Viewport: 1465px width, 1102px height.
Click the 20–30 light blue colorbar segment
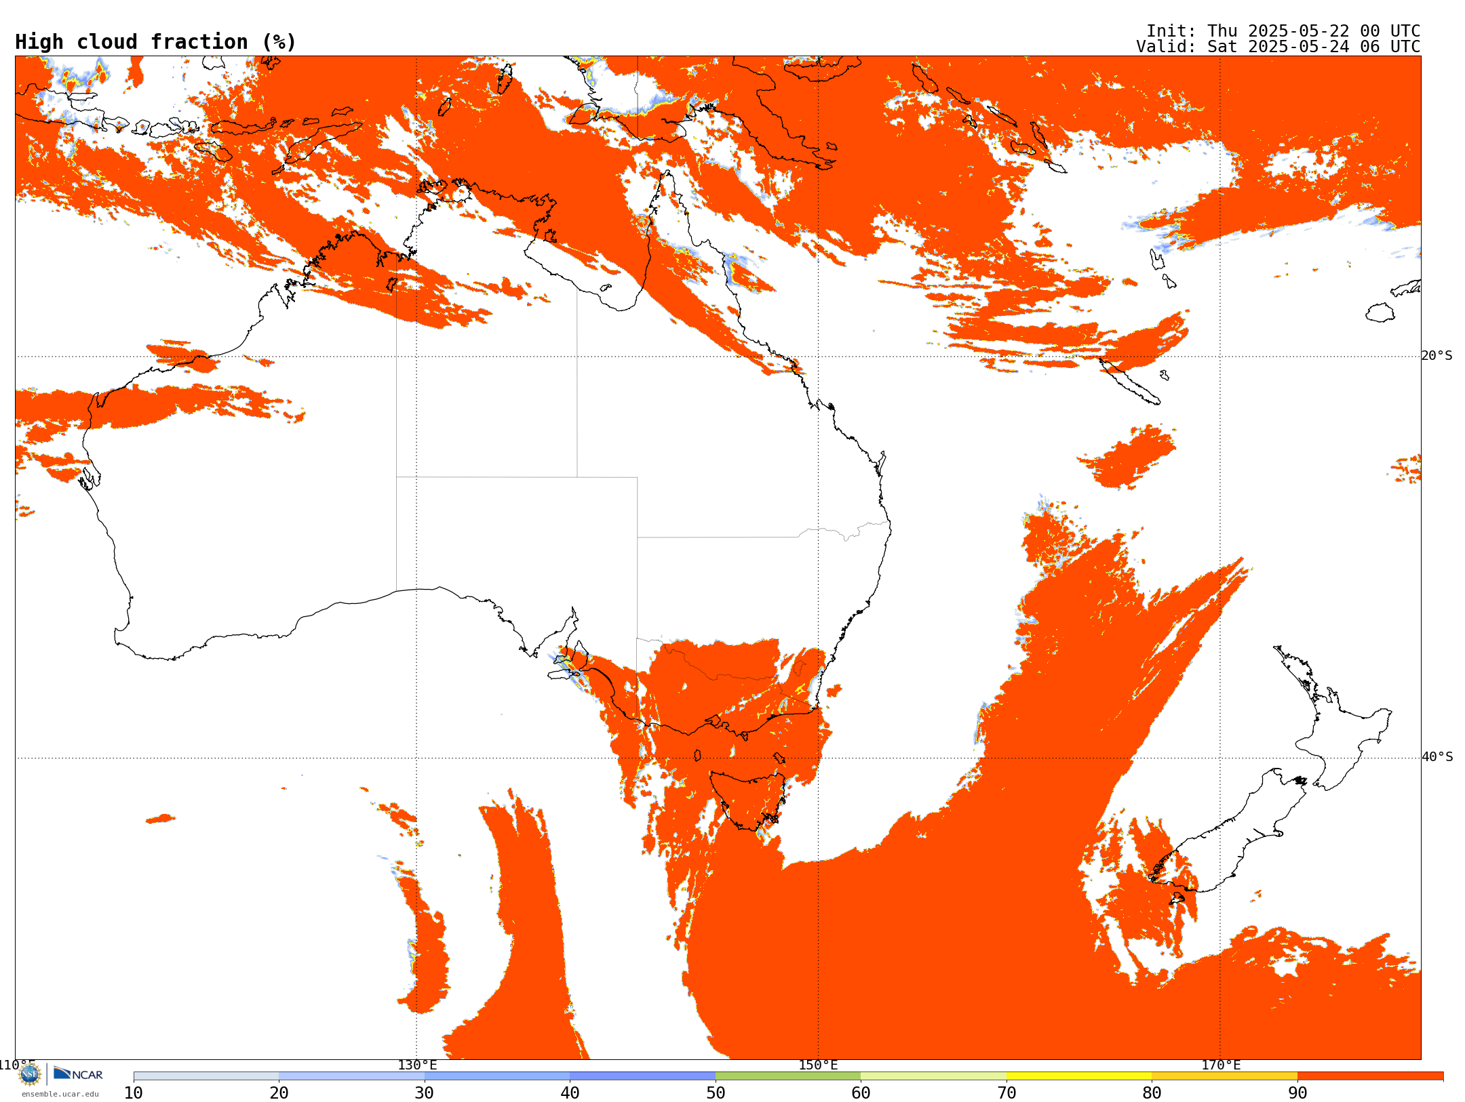tap(351, 1076)
